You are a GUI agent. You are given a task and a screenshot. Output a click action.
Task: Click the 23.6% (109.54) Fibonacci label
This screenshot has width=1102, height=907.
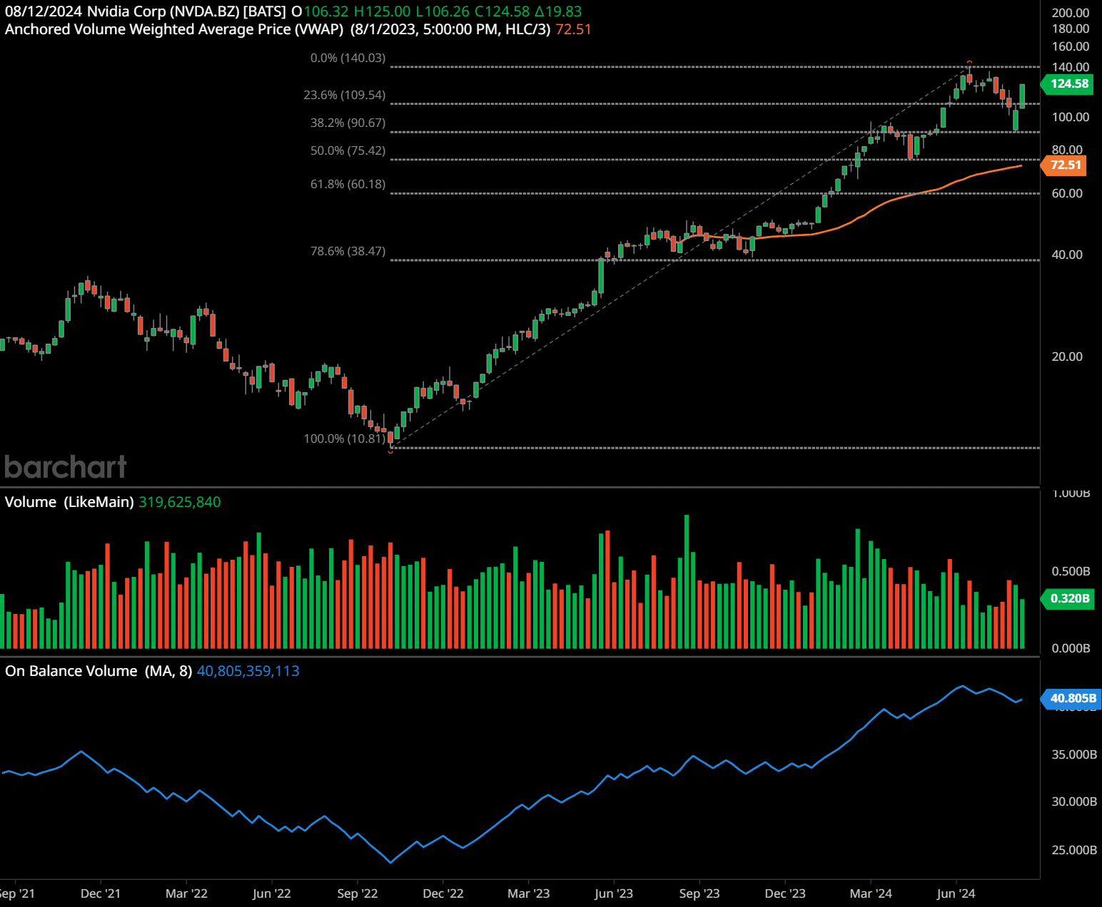pos(345,95)
